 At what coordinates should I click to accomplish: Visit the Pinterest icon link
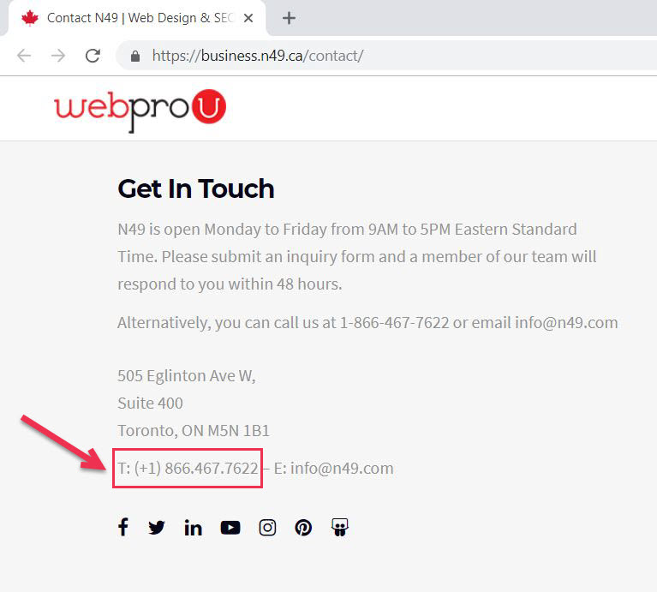(303, 528)
